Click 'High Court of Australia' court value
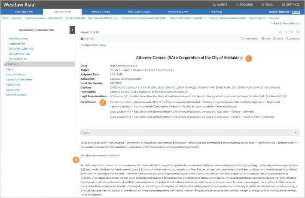Image resolution: width=305 pixels, height=198 pixels. pyautogui.click(x=123, y=66)
